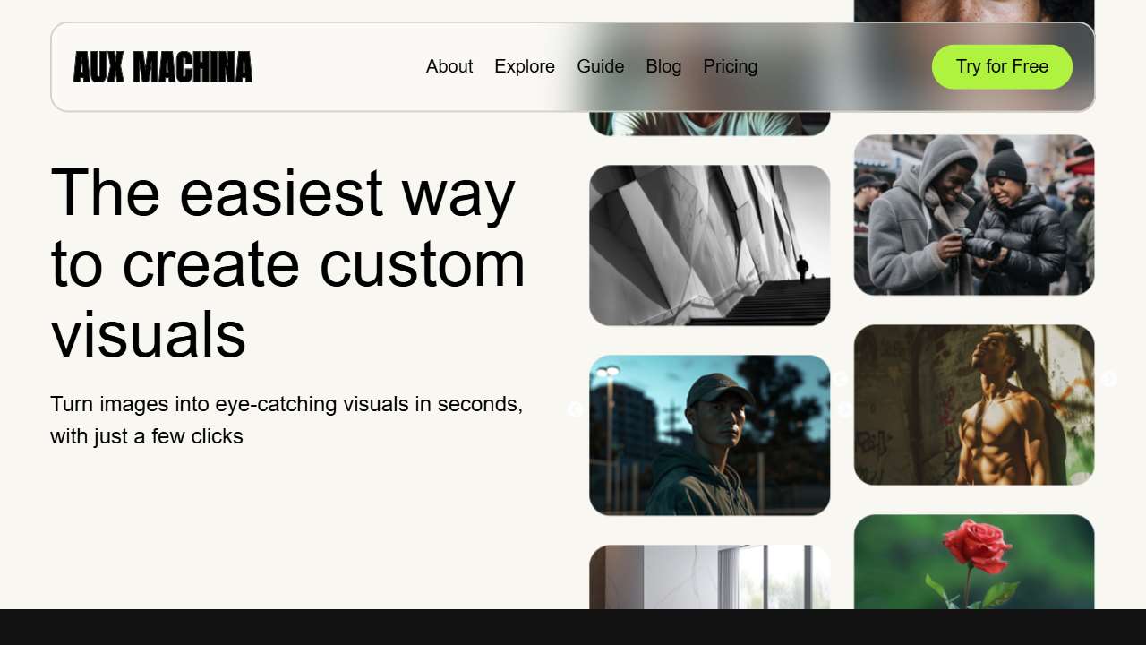Click the Try for Free button
Screen dimensions: 1146x645
[1002, 66]
